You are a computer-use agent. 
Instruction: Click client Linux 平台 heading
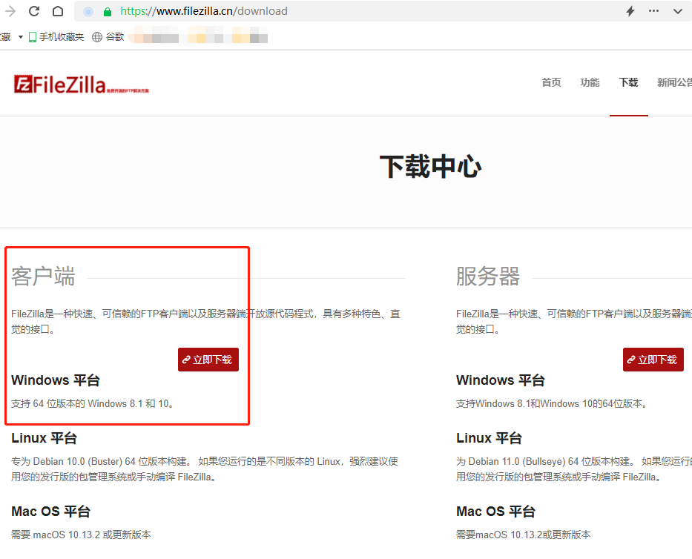tap(45, 438)
